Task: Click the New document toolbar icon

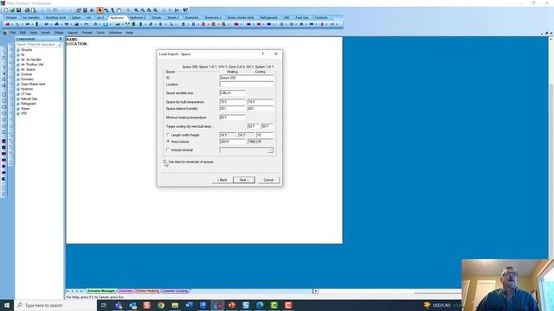Action: point(6,10)
